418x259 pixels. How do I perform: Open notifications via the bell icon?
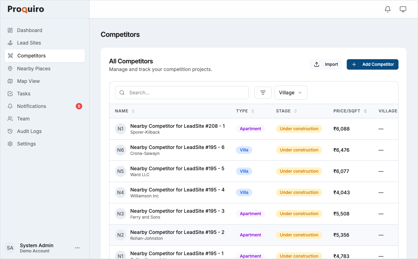pos(387,9)
